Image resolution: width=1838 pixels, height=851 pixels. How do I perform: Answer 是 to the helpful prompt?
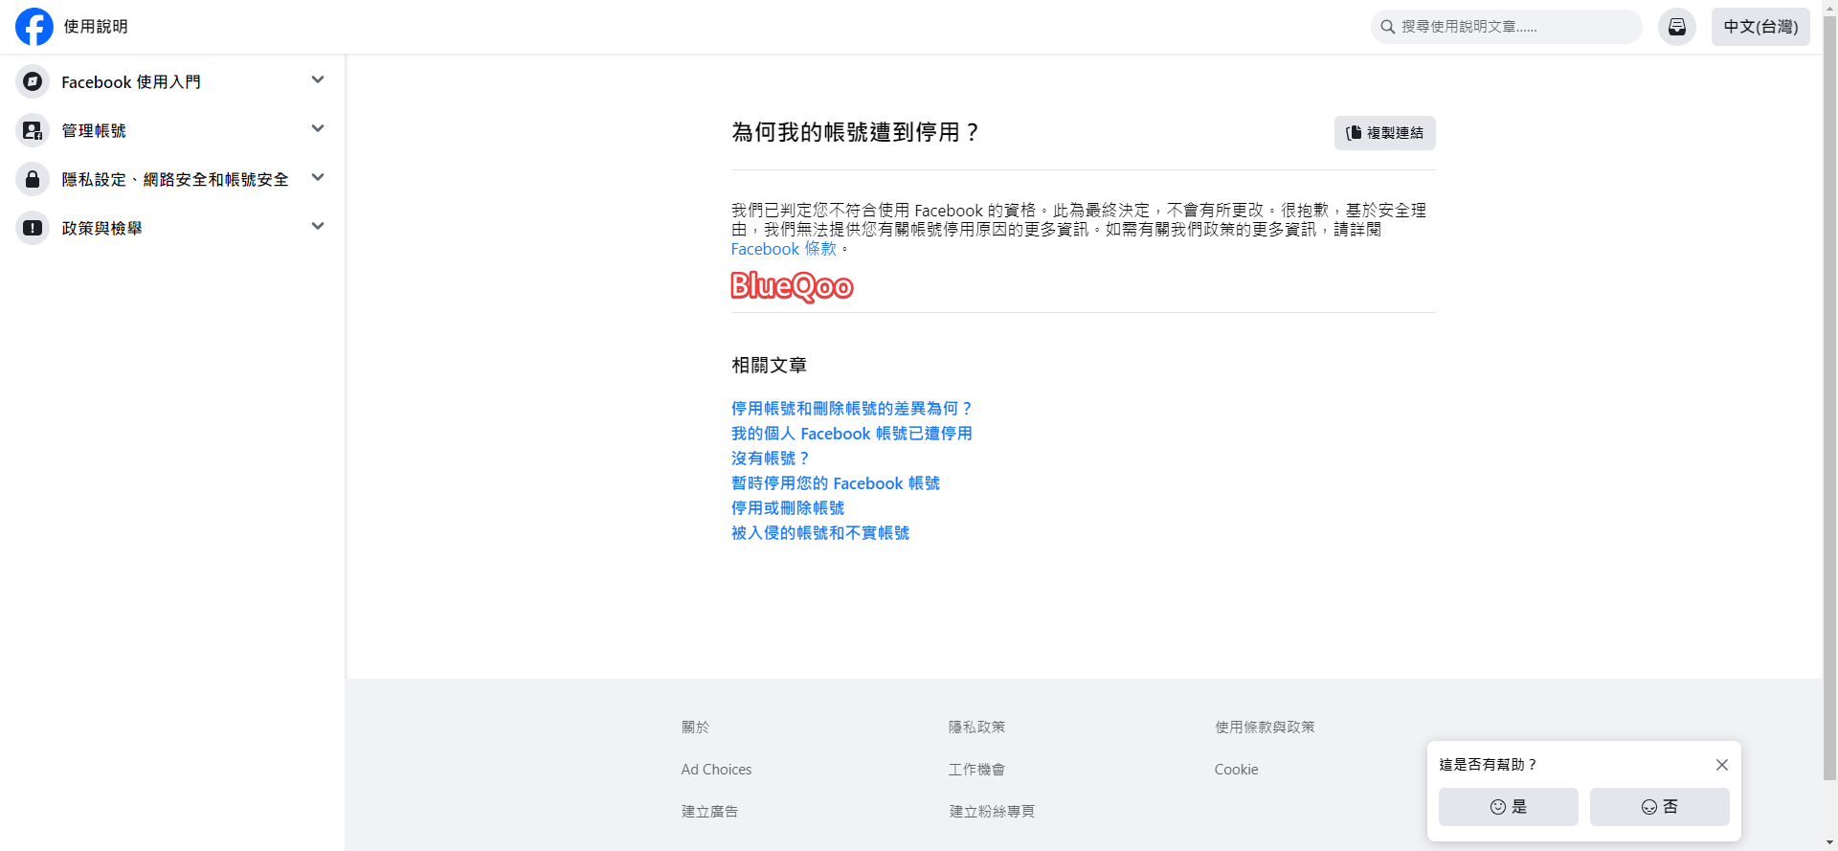(1508, 807)
